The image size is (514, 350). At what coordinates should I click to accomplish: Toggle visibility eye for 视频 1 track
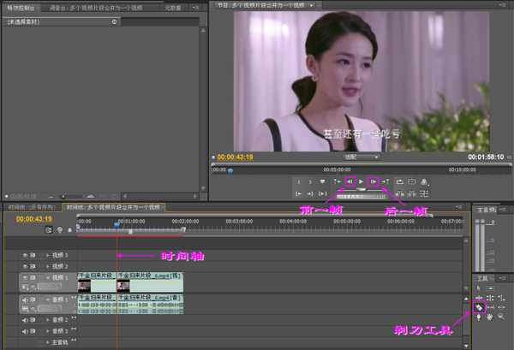(25, 277)
